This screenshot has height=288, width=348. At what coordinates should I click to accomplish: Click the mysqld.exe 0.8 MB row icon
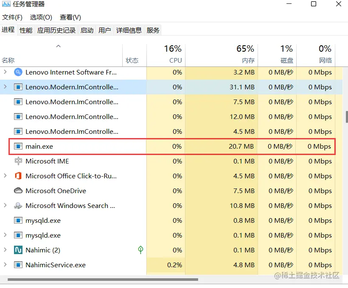click(18, 220)
